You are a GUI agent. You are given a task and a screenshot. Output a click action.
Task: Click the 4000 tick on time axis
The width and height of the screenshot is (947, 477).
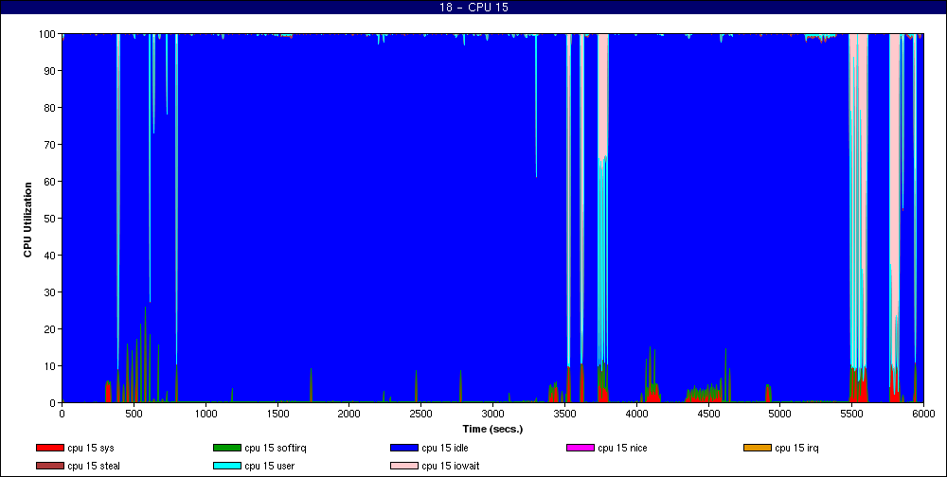point(636,414)
